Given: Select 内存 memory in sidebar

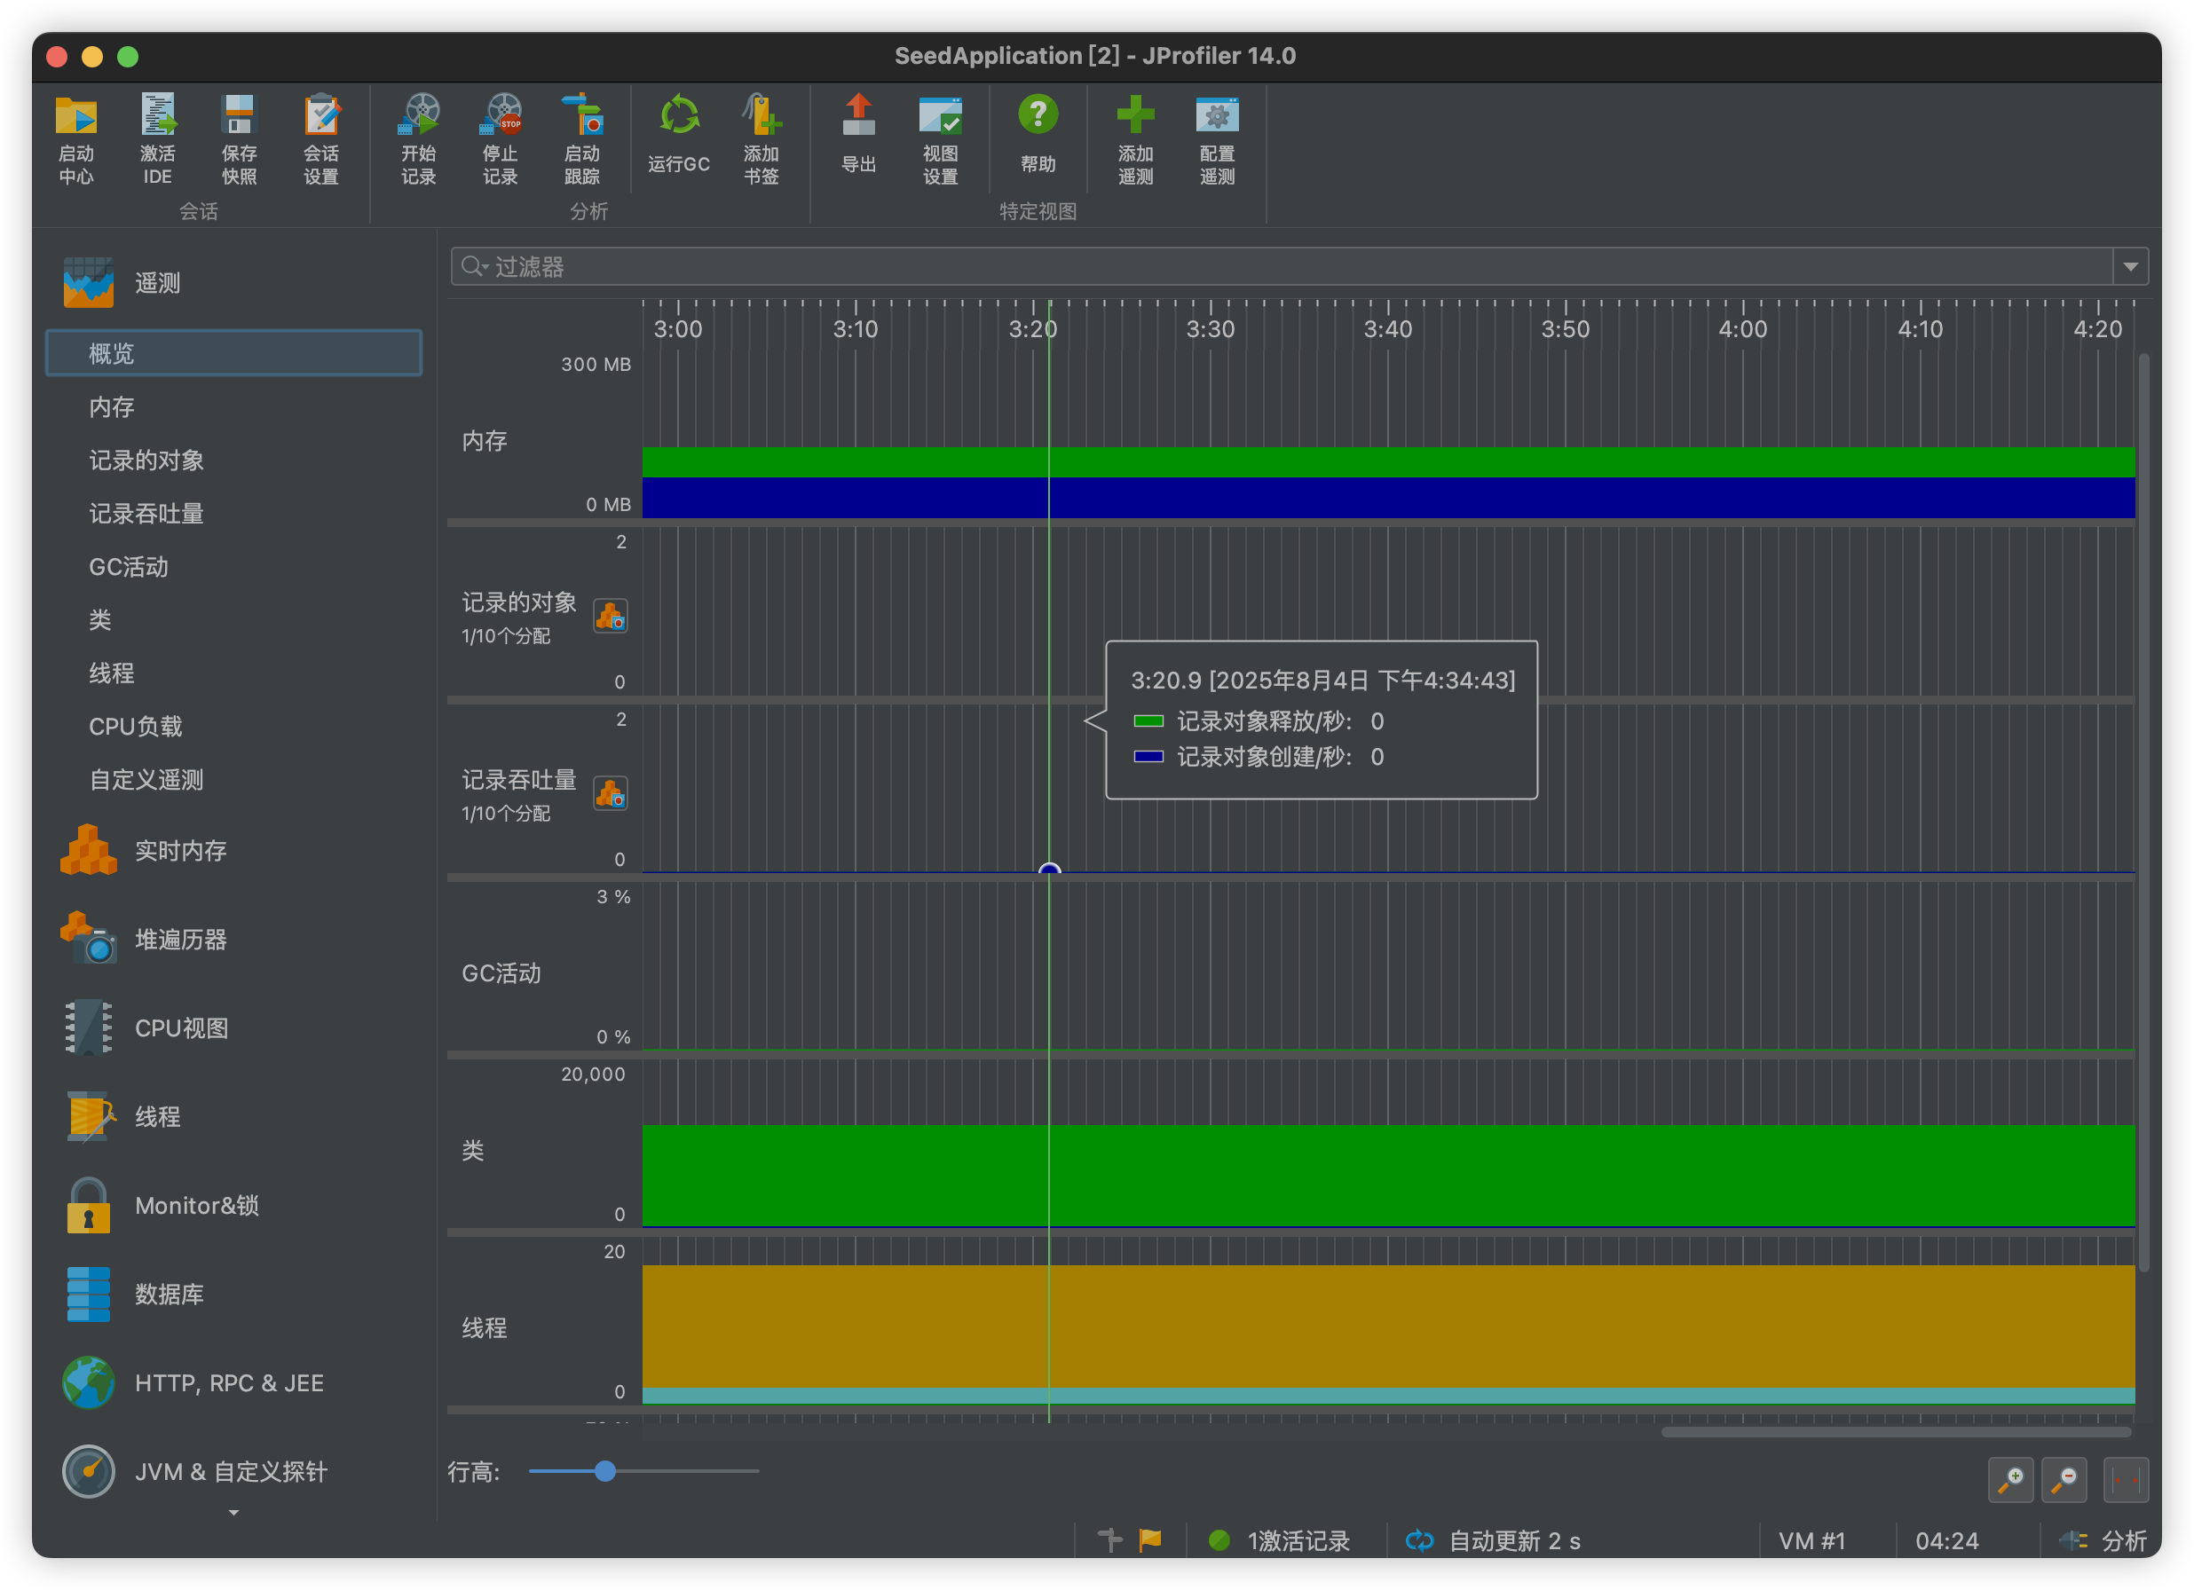Looking at the screenshot, I should tap(111, 407).
